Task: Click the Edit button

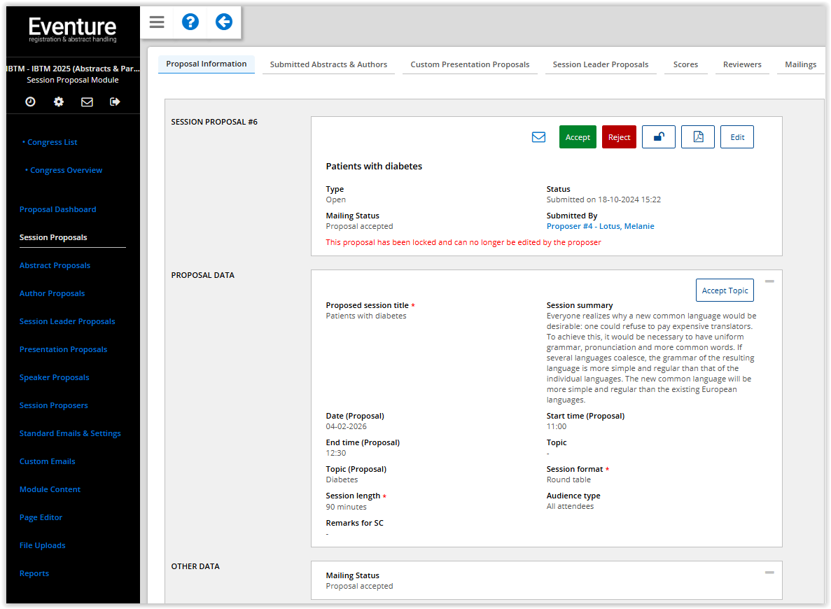Action: [737, 136]
